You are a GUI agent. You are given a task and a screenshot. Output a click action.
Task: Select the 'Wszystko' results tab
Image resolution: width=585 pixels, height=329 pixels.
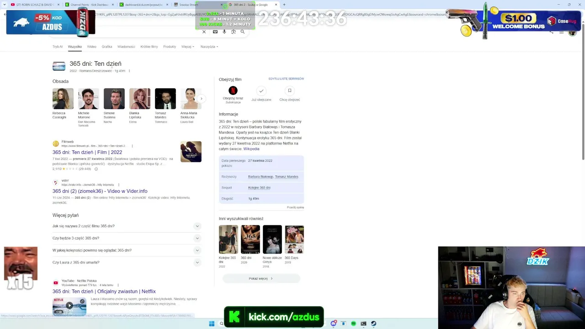[75, 47]
